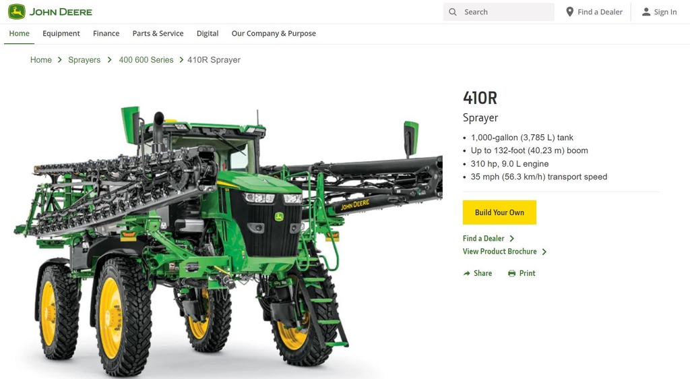Click the Find a Dealer map pin icon

569,12
